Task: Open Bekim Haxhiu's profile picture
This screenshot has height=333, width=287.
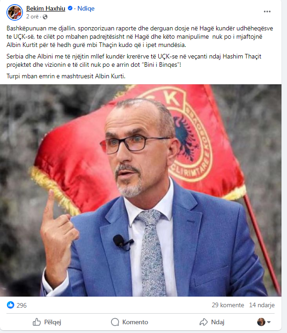Action: (15, 12)
